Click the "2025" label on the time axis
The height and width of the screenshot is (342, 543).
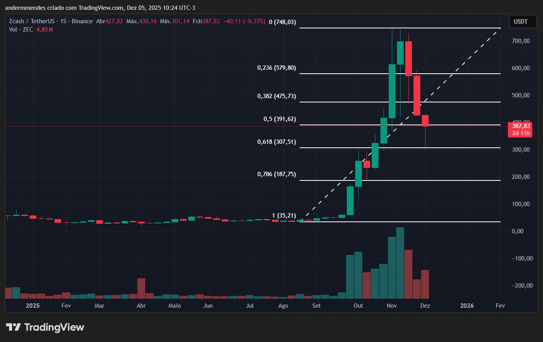click(33, 305)
